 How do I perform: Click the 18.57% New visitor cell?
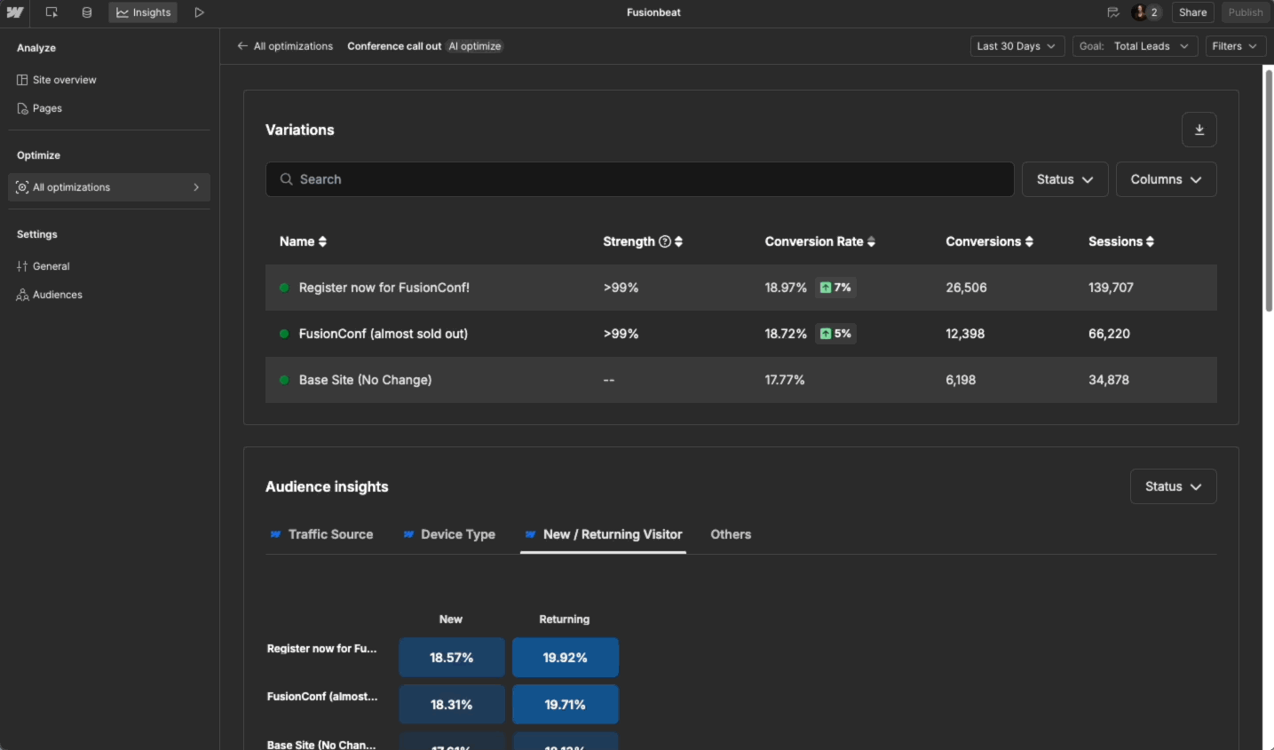click(452, 658)
